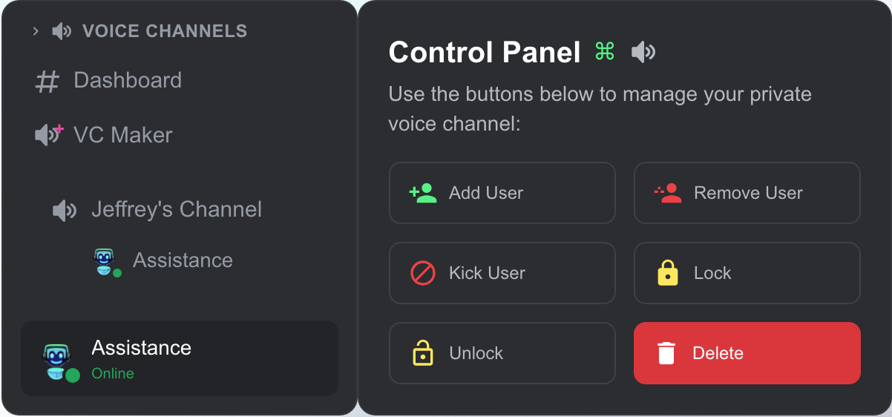Join the VC Maker voice channel
This screenshot has height=417, width=892.
[123, 135]
